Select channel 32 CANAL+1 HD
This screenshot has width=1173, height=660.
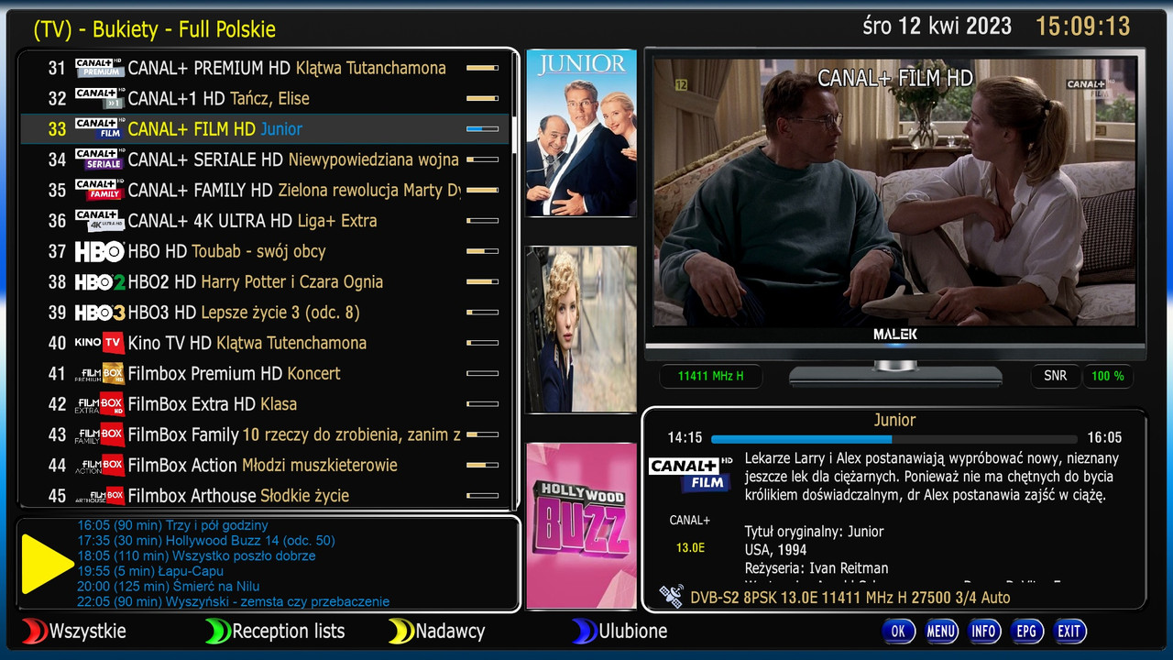tap(265, 98)
